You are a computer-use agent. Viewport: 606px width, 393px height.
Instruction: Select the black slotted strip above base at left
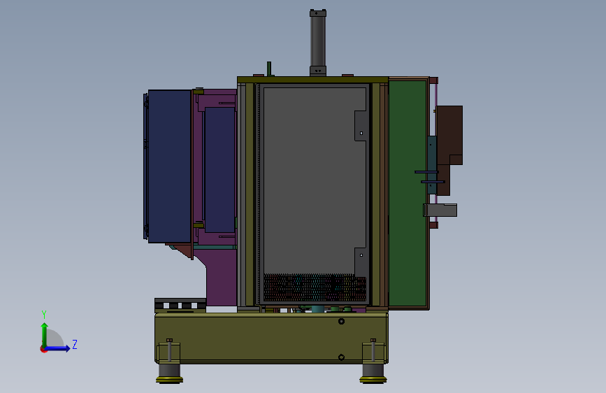click(x=180, y=305)
